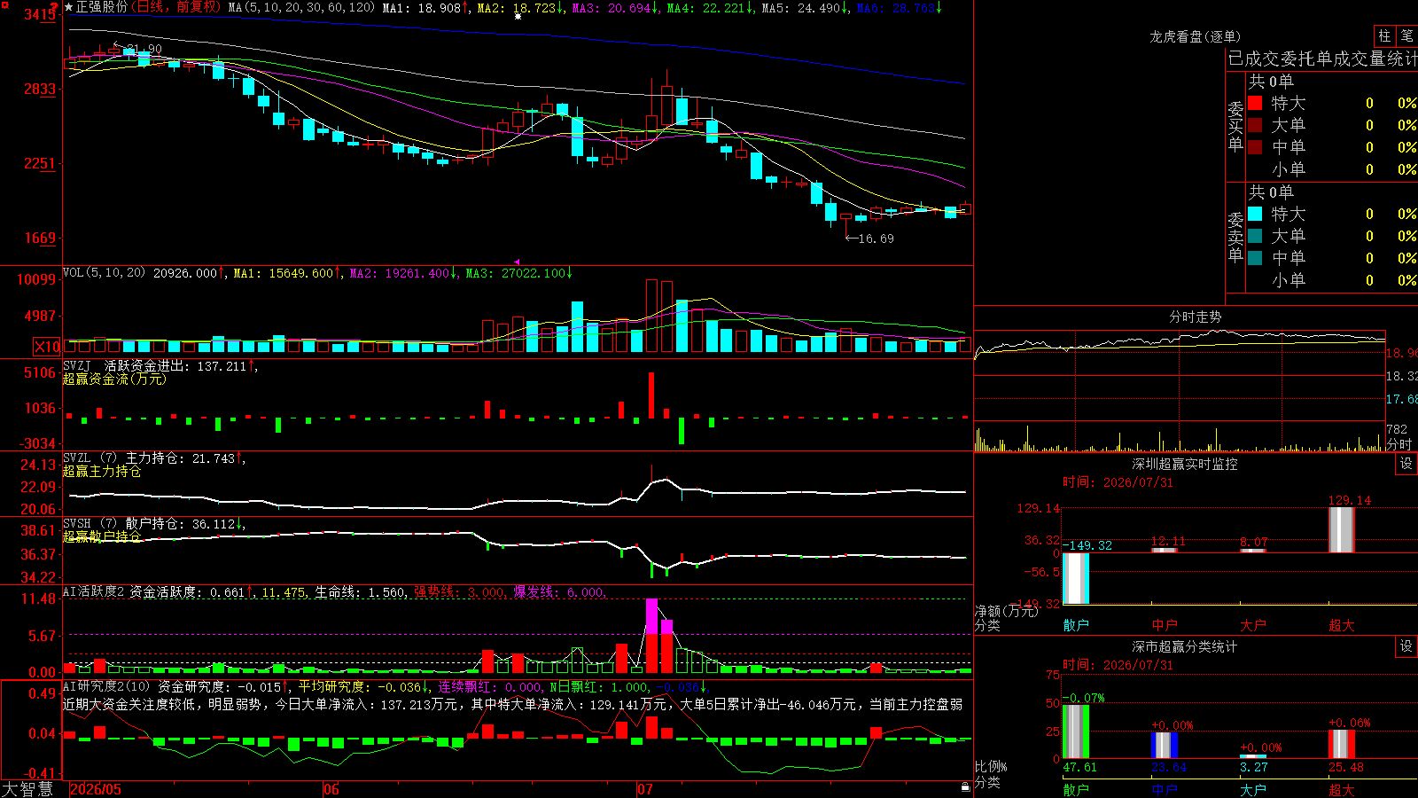Switch order panel to 柱 view

coord(1384,36)
